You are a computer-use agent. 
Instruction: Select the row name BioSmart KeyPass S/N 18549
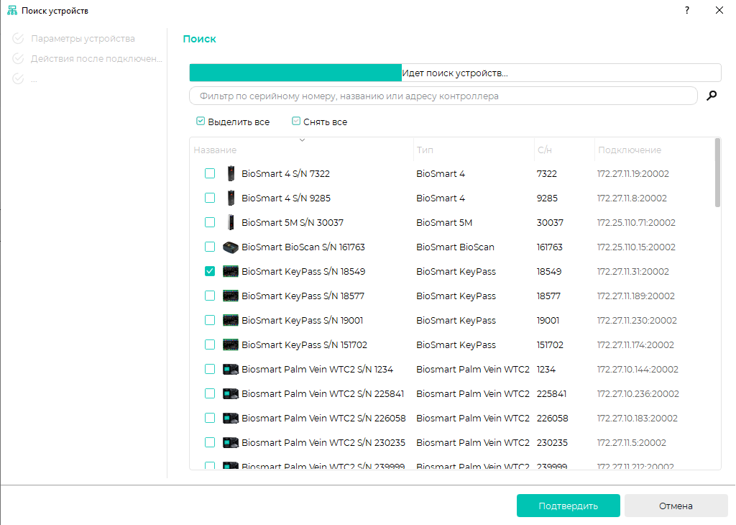click(303, 271)
